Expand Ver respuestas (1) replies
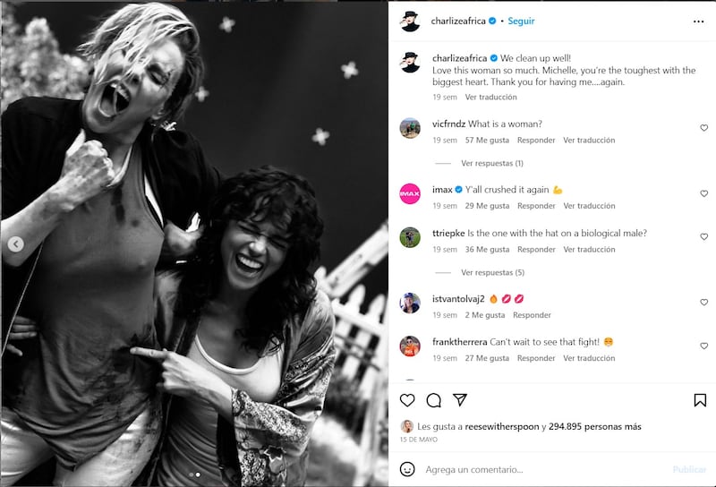716x487 pixels. coord(491,163)
